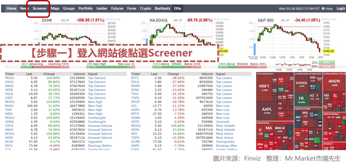Open ticker ACMR quote
Image resolution: width=346 pixels, height=166 pixels.
(136, 142)
